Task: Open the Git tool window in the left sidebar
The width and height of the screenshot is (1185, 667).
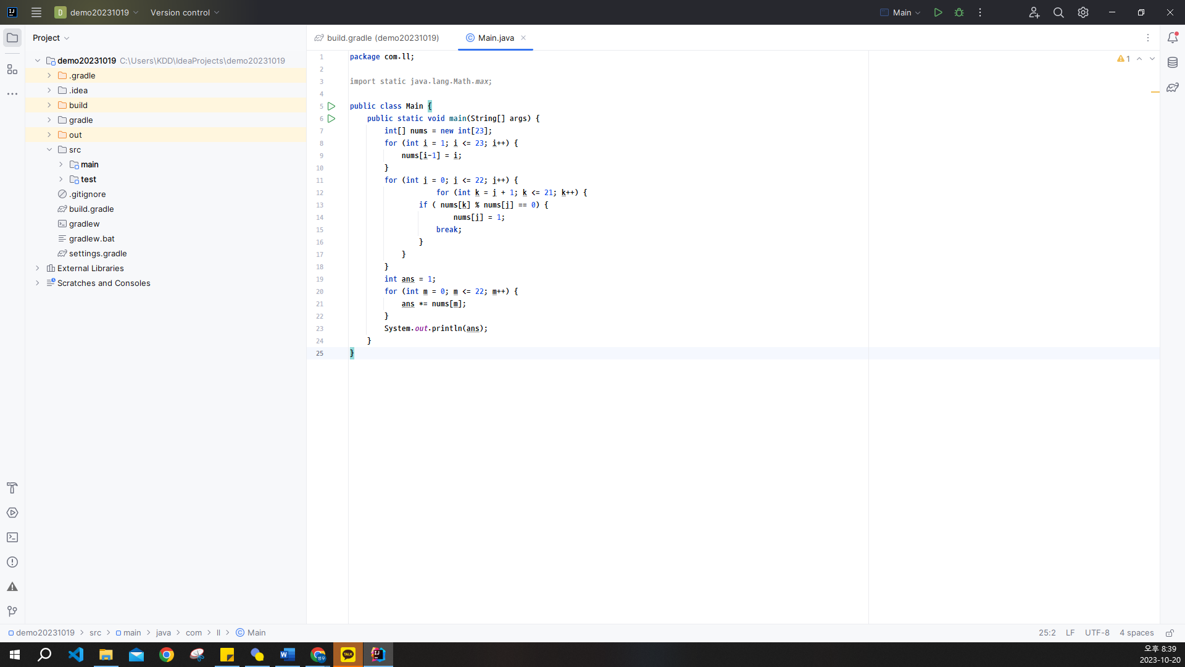Action: coord(12,611)
